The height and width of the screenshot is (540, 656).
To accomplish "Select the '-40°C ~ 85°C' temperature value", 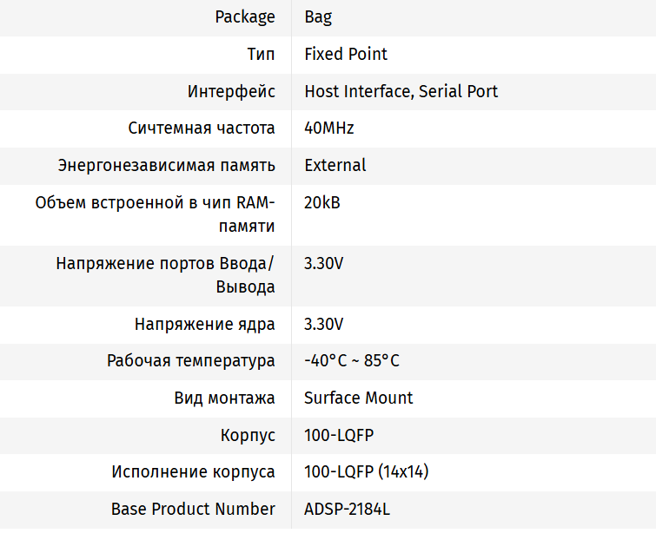I will coord(352,361).
